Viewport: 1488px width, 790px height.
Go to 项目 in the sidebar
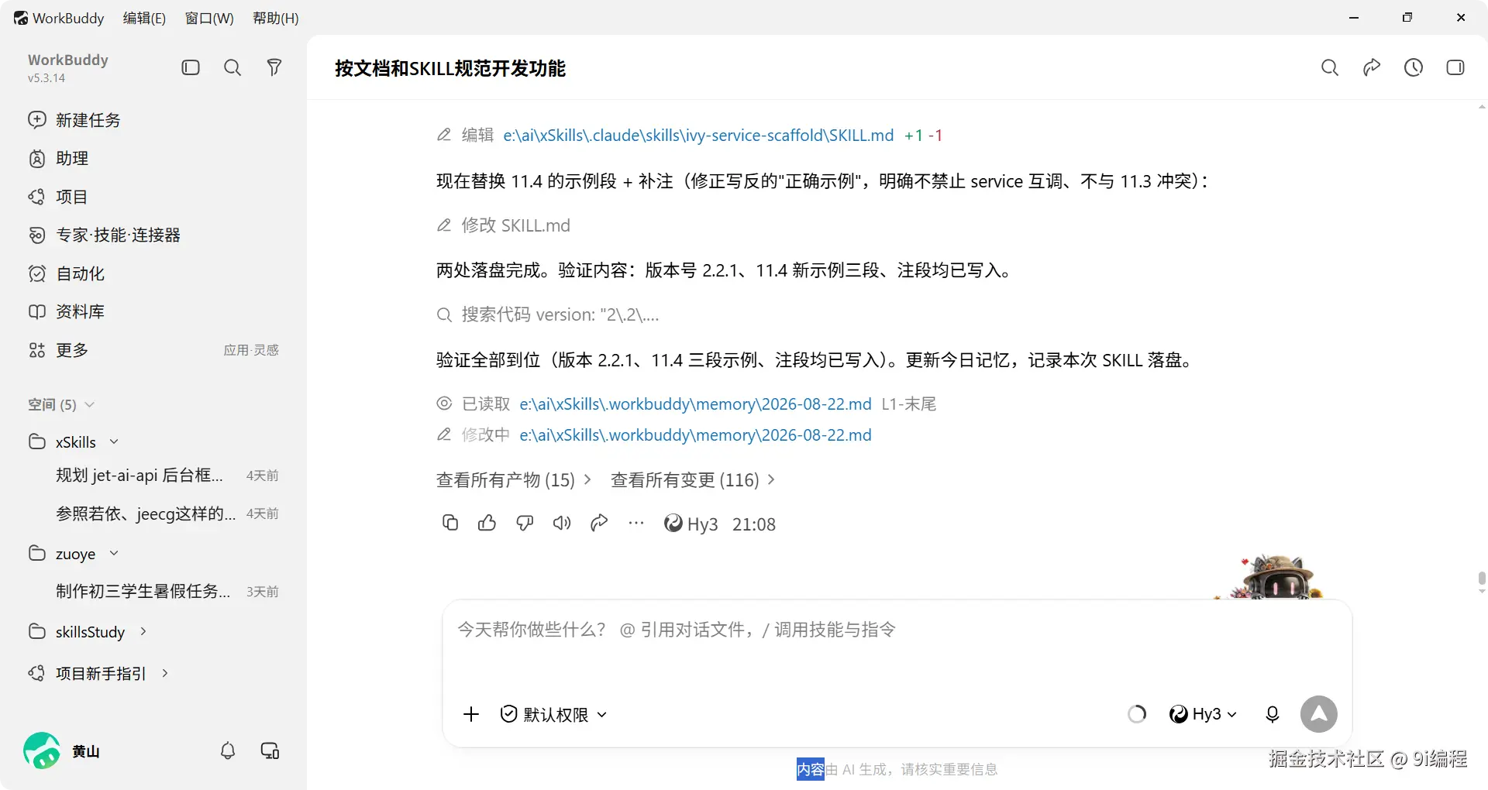pos(58,197)
